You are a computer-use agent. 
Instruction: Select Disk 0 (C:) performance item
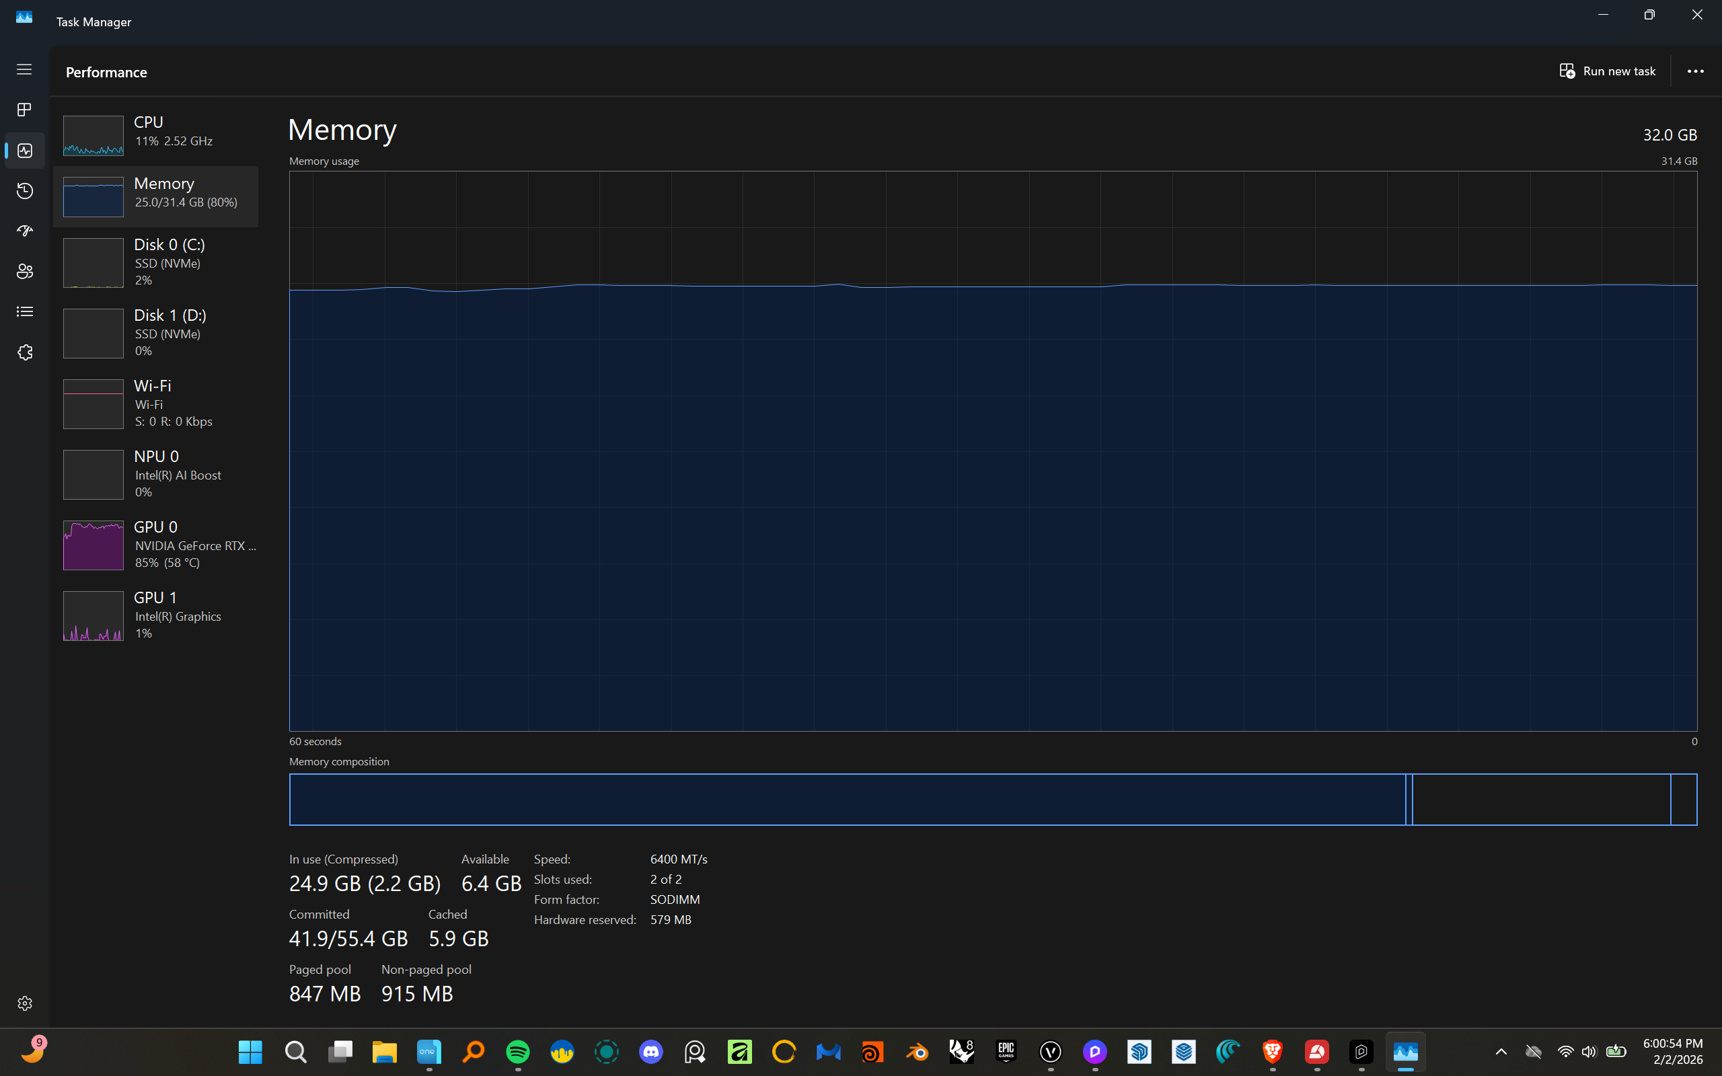click(x=155, y=262)
